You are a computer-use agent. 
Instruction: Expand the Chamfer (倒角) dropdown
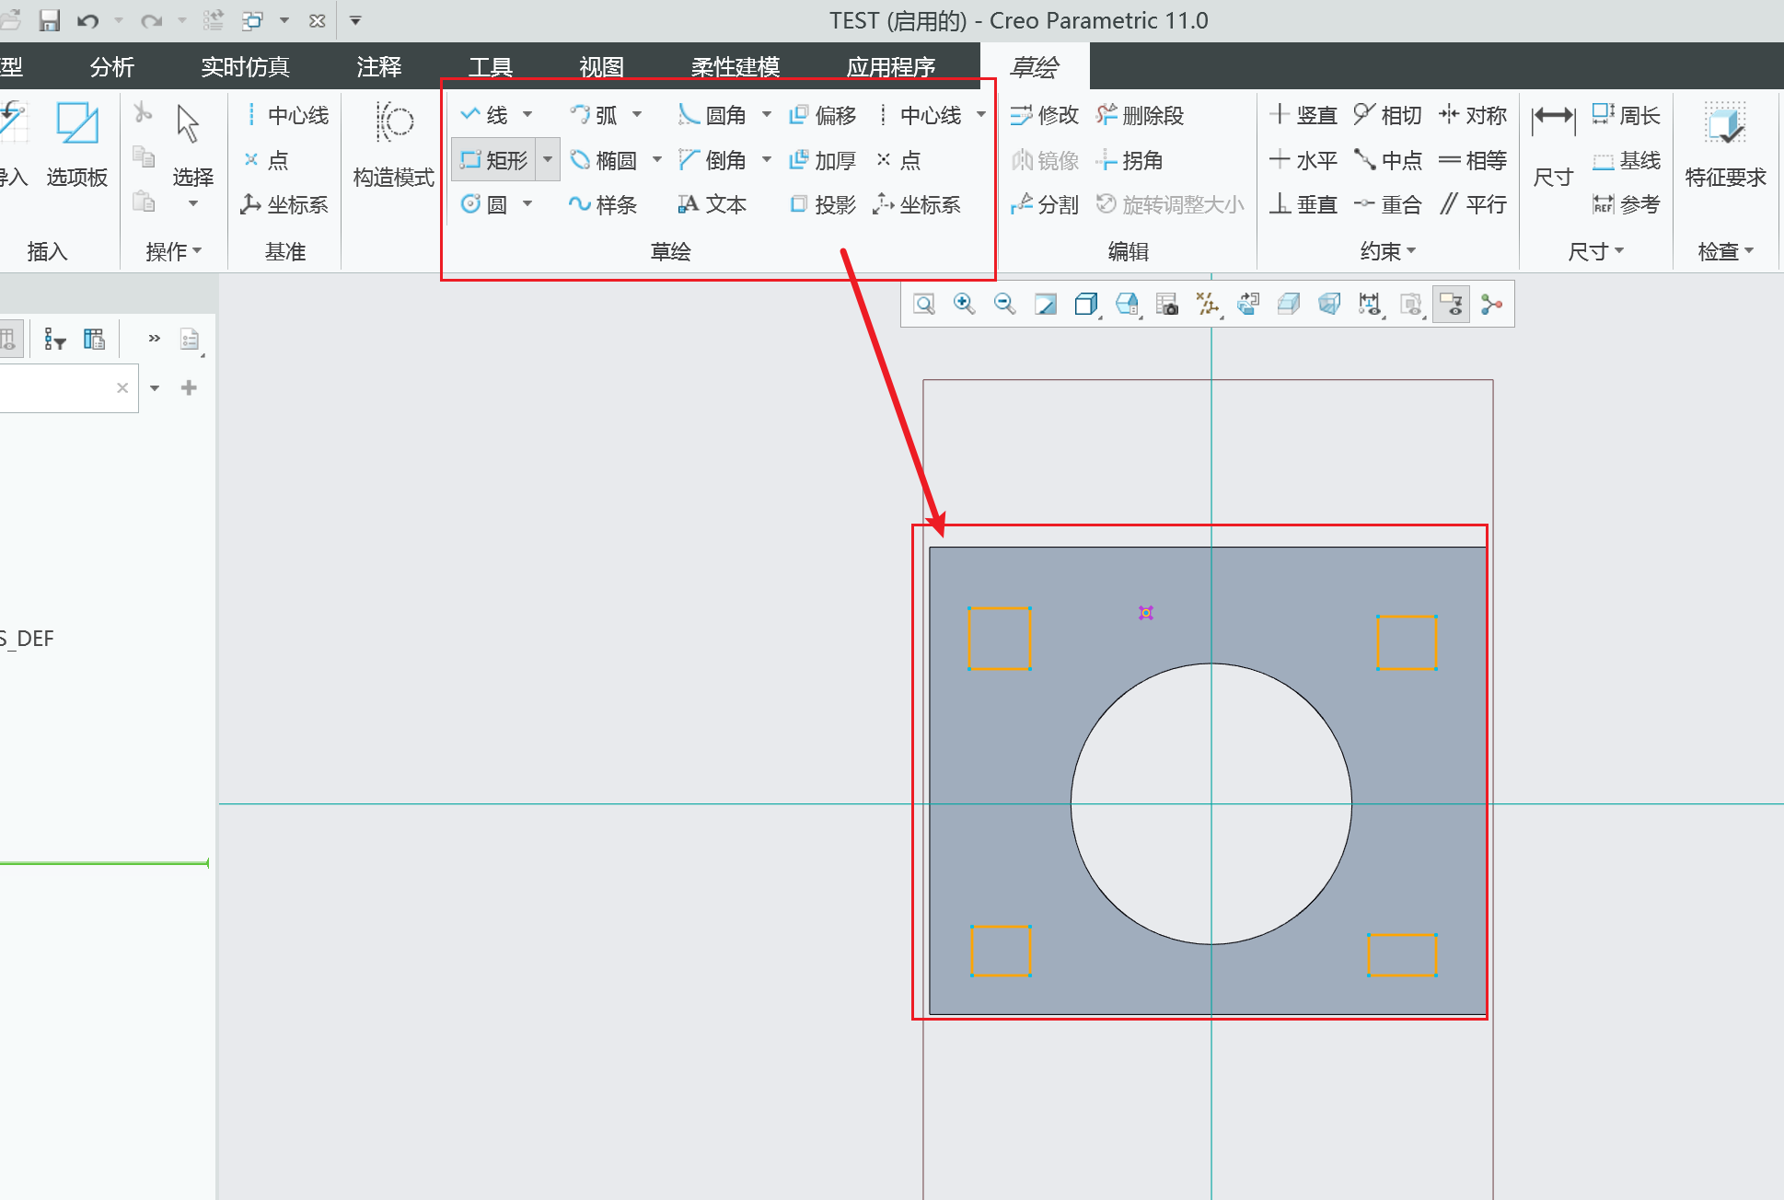pyautogui.click(x=766, y=160)
